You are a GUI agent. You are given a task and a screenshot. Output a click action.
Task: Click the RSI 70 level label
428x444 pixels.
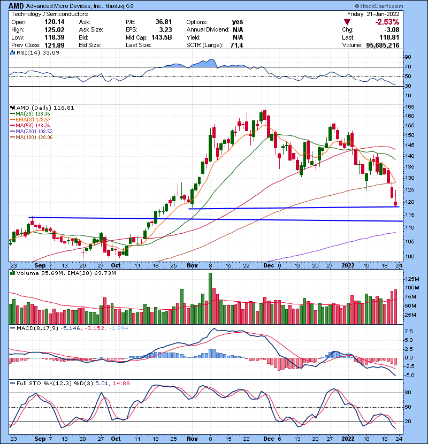[x=408, y=67]
